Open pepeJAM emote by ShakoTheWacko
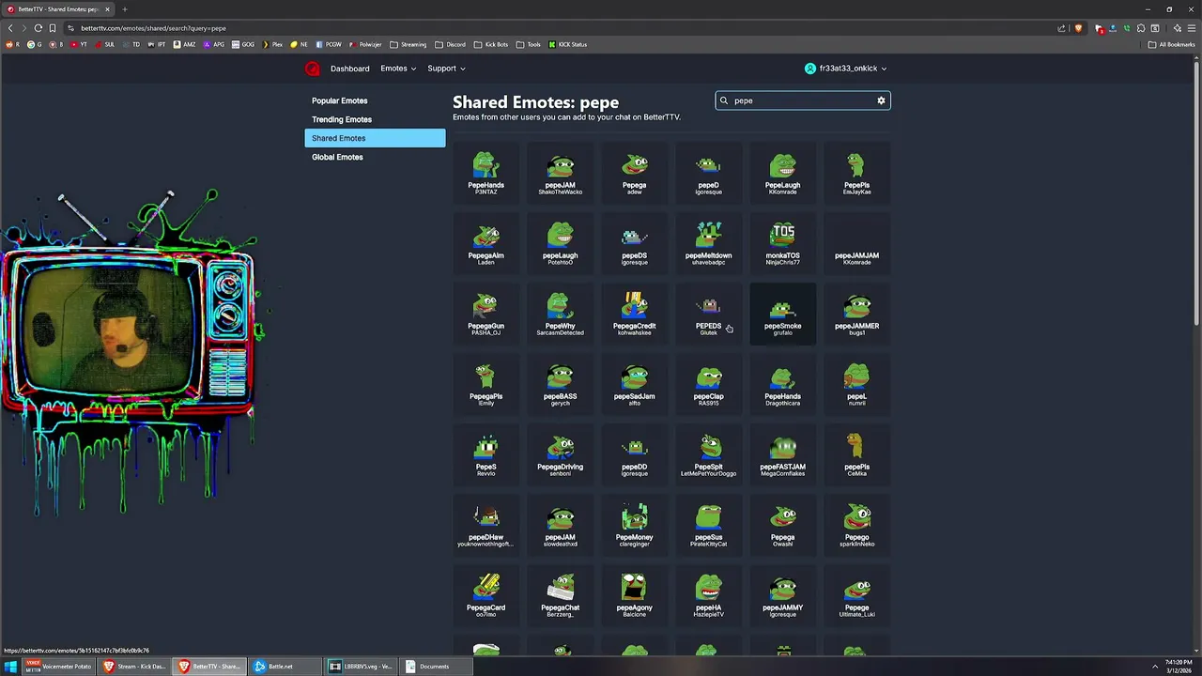1202x676 pixels. click(560, 172)
